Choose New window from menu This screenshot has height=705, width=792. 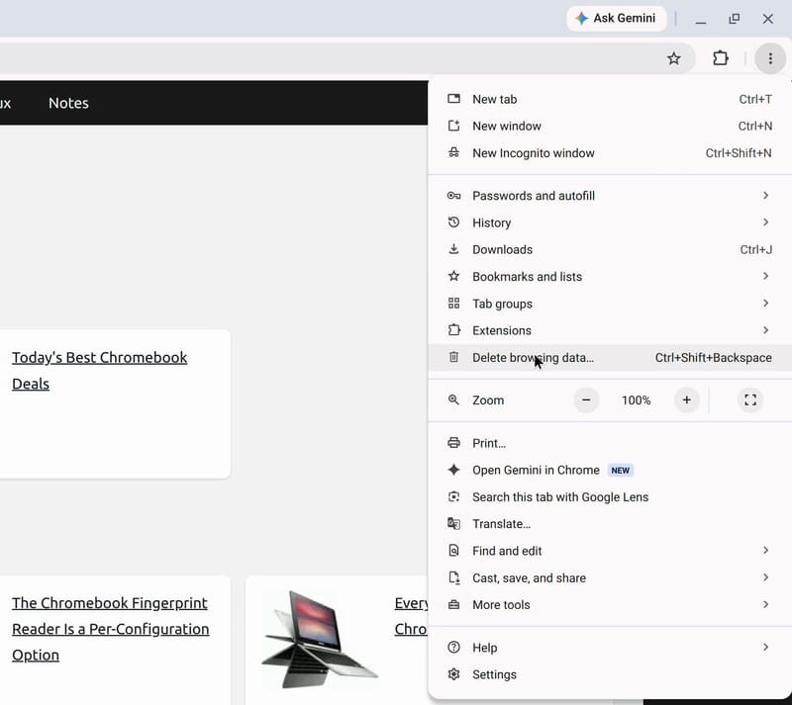[x=610, y=126]
